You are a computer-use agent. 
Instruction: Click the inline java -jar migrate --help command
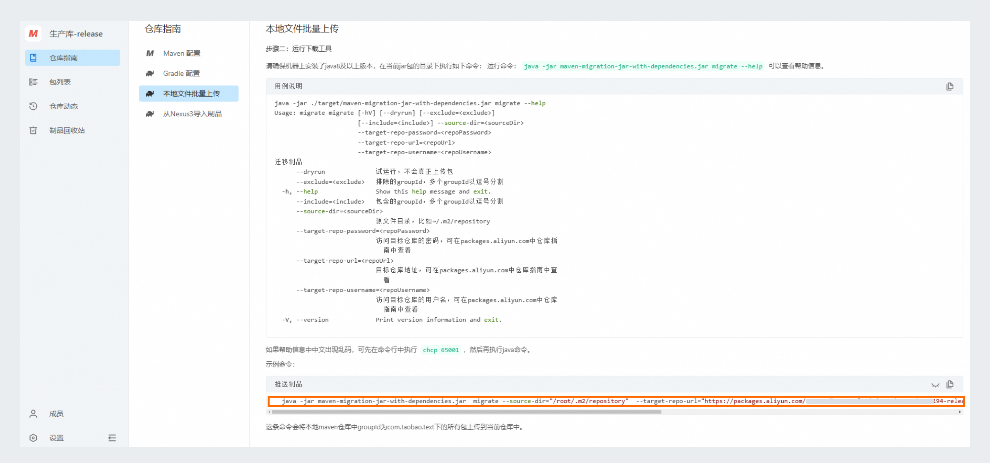[x=643, y=66]
